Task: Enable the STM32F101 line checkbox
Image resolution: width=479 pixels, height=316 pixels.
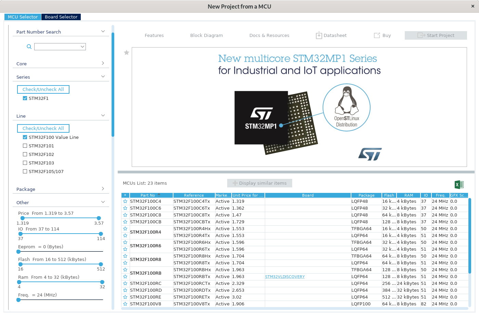Action: [x=25, y=146]
